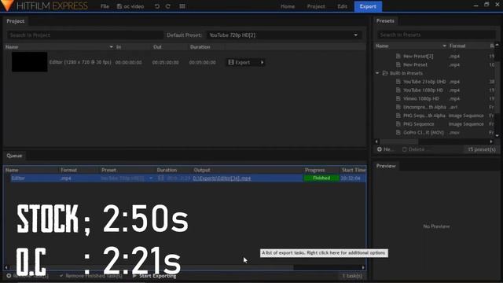
Task: Click the Queue 'Output' column header
Action: (x=202, y=170)
